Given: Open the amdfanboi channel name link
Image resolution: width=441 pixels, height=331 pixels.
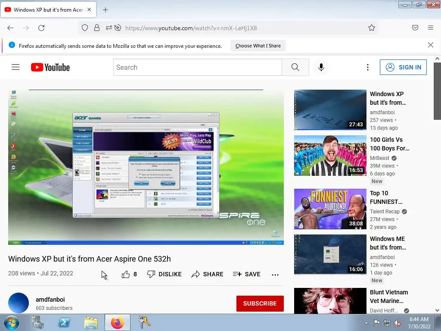Looking at the screenshot, I should pyautogui.click(x=50, y=300).
